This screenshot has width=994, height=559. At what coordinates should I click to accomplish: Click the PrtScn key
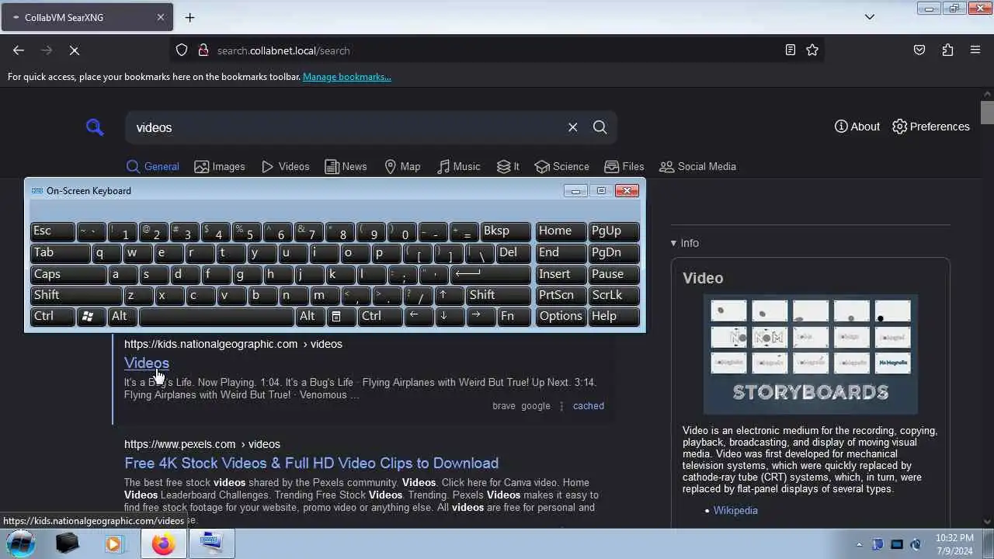561,295
